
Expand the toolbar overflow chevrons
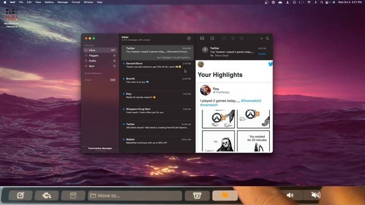[x=261, y=38]
